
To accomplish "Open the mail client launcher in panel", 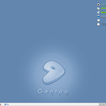I will tap(8, 104).
